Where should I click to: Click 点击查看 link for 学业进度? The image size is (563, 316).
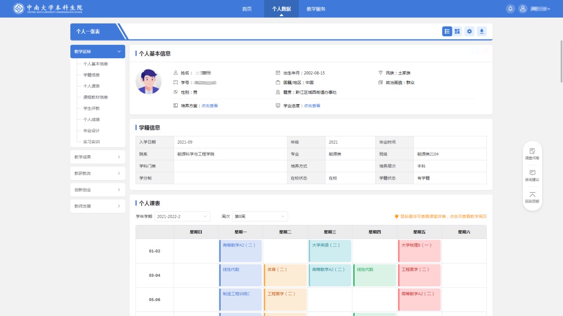[312, 106]
